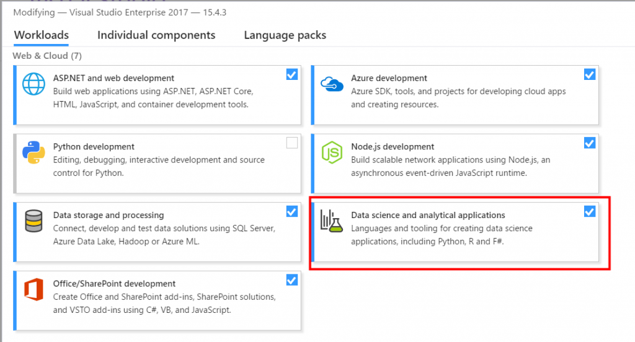
Task: Click the Data storage database icon
Action: [x=33, y=221]
